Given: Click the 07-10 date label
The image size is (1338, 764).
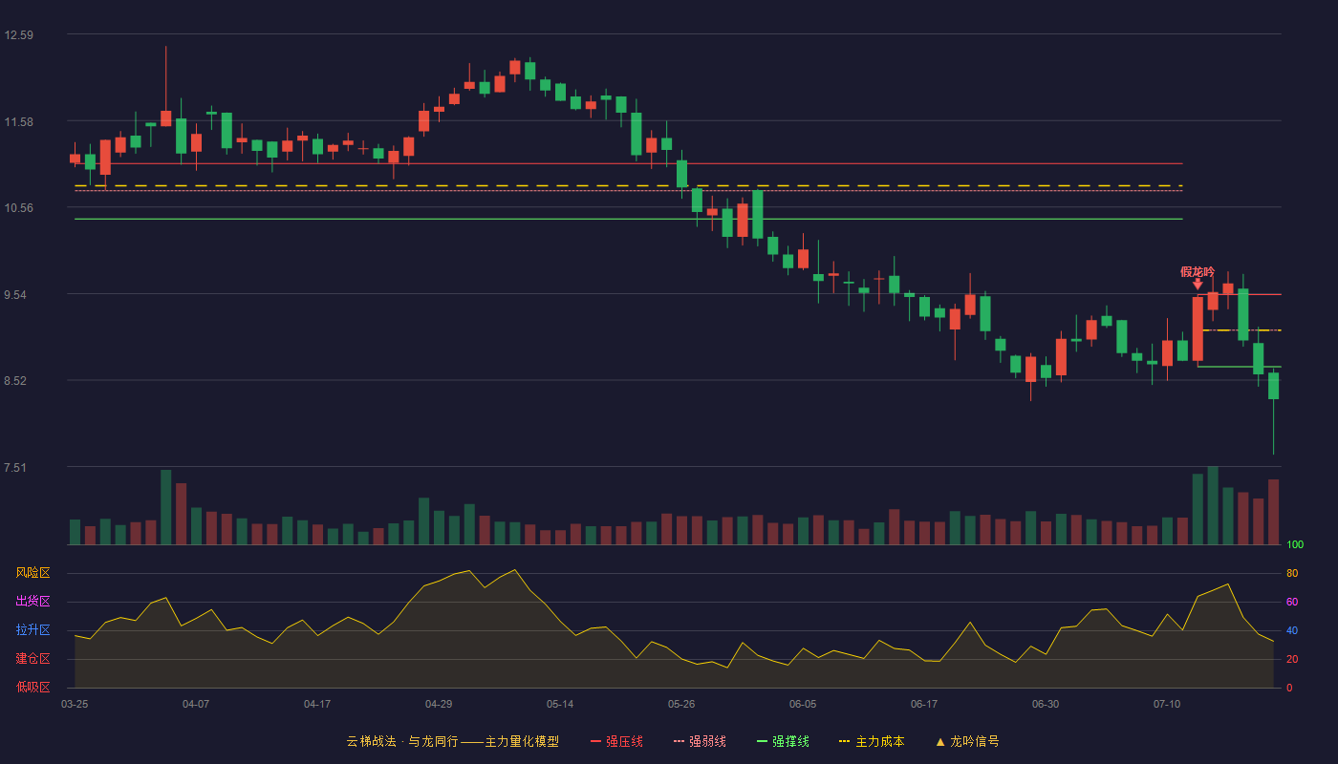Looking at the screenshot, I should tap(1167, 704).
